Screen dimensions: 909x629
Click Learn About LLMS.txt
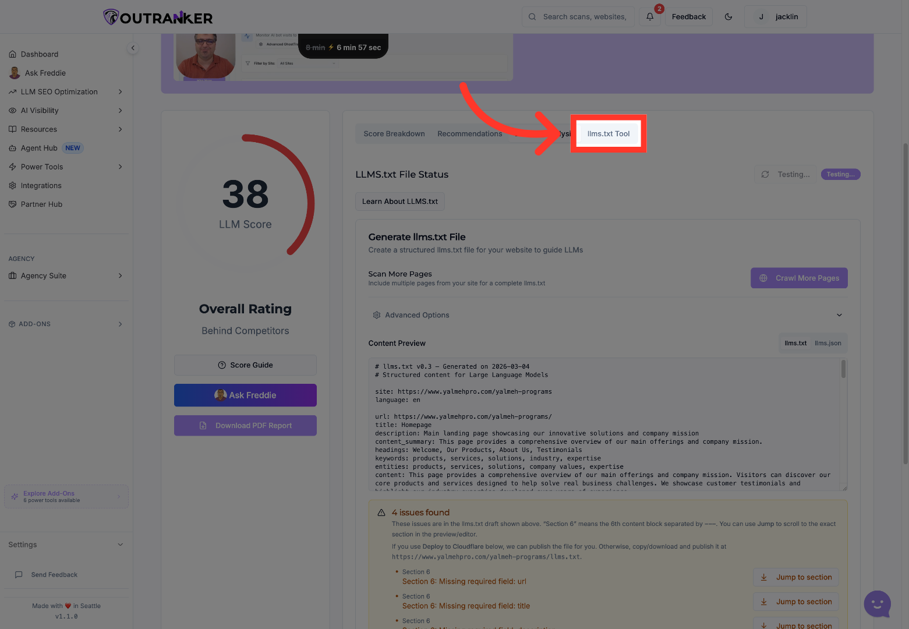(400, 202)
